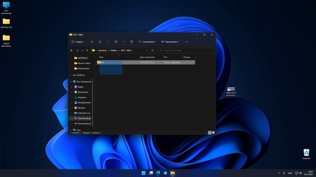Image resolution: width=316 pixels, height=177 pixels.
Task: Click the Cut scissors icon in toolbar
Action: (x=92, y=41)
